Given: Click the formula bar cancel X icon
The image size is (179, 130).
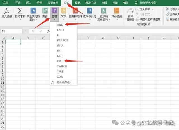Looking at the screenshot, I should pos(33,31).
